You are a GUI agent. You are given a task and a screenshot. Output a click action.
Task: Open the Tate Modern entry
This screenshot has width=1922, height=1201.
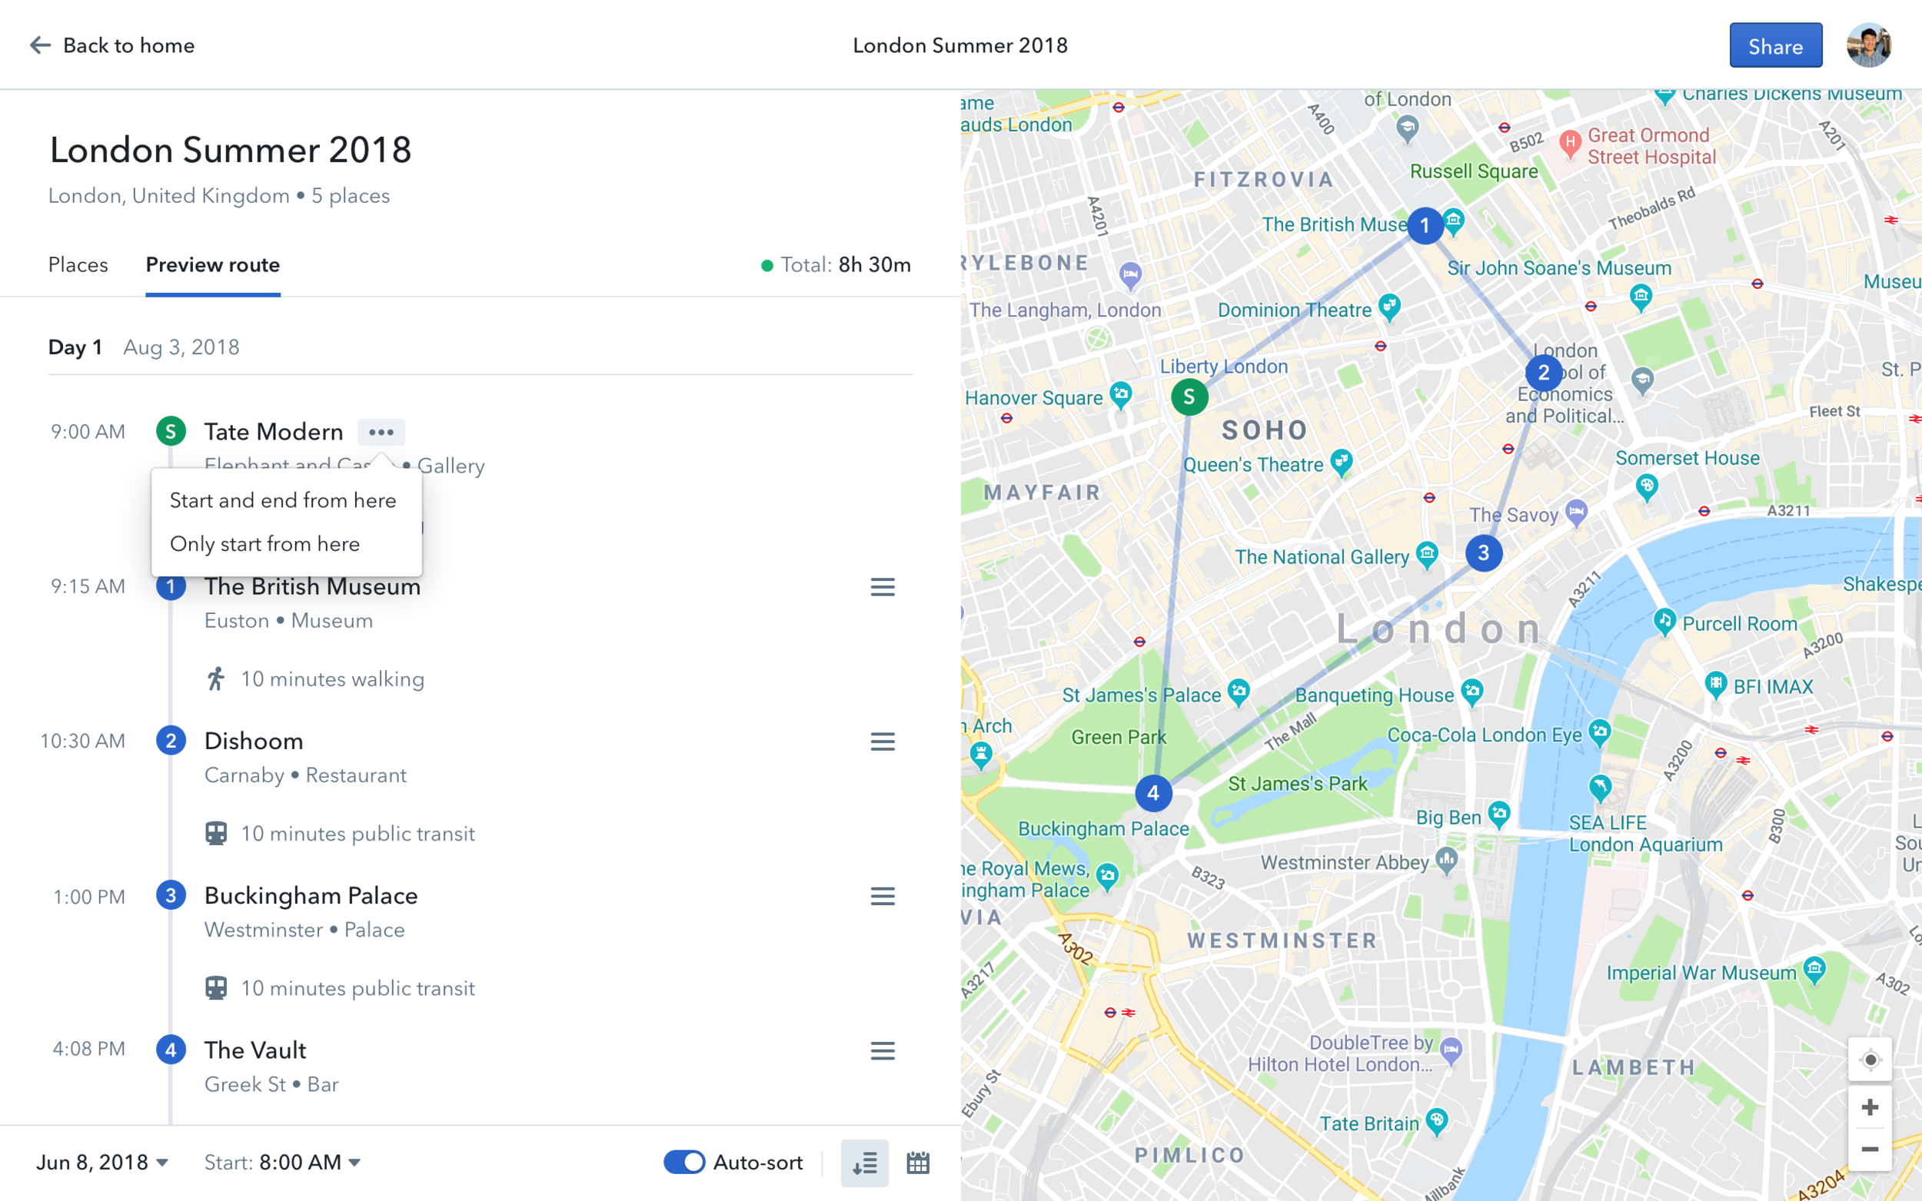click(x=274, y=432)
